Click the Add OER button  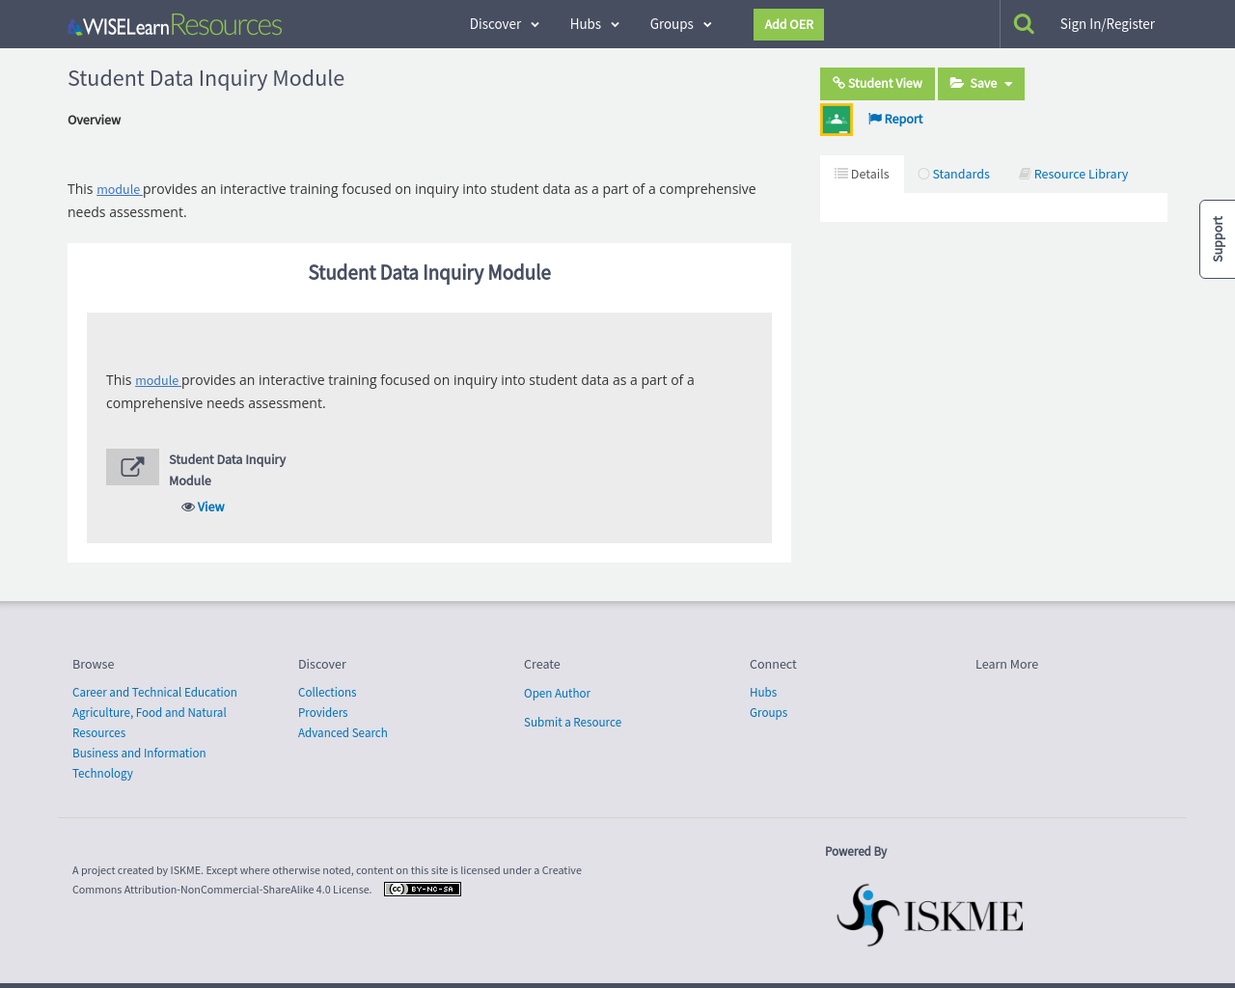click(x=788, y=24)
